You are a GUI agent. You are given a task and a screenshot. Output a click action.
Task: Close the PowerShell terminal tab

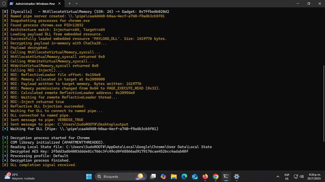pos(59,4)
